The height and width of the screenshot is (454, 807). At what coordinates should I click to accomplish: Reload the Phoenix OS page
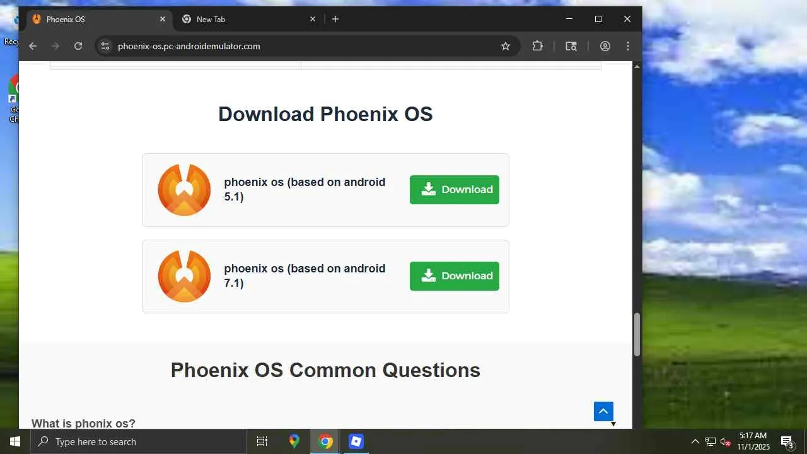pos(78,46)
